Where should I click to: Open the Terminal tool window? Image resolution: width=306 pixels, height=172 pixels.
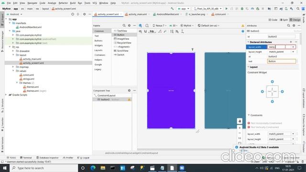26,158
